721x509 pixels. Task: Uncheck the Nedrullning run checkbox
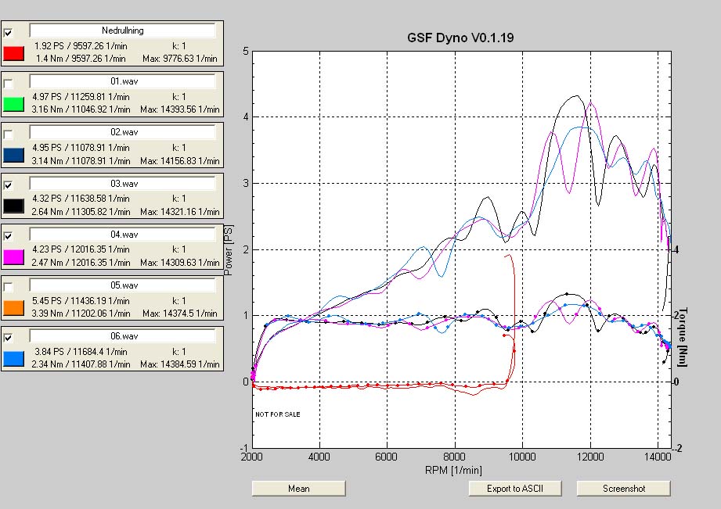click(x=9, y=33)
